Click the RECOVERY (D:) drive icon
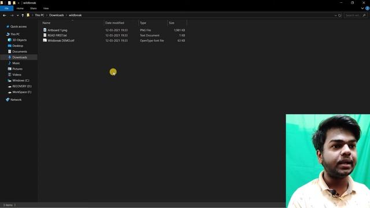This screenshot has height=208, width=370. [10, 86]
